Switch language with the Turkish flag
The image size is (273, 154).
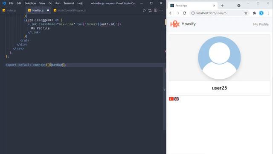pyautogui.click(x=171, y=99)
